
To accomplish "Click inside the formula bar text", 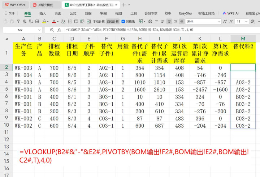I will click(130, 30).
